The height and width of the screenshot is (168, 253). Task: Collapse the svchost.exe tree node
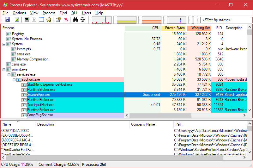click(14, 79)
